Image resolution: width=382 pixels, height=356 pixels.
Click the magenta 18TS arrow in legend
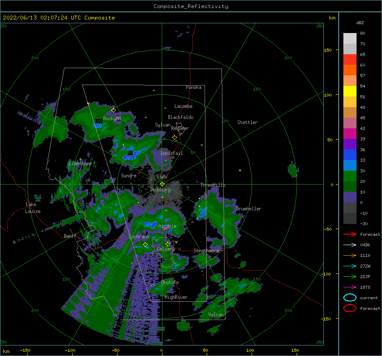pyautogui.click(x=350, y=287)
